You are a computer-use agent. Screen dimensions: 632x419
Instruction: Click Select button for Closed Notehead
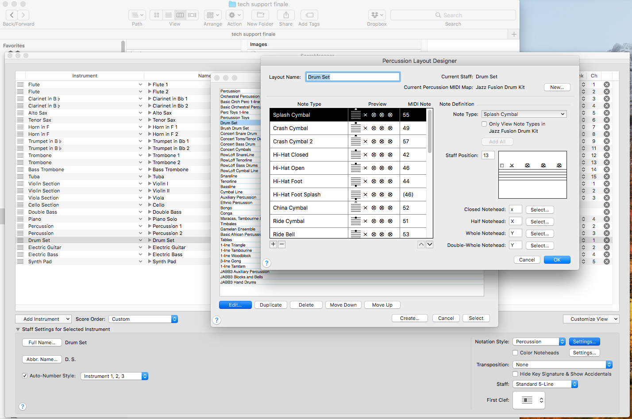click(x=540, y=210)
